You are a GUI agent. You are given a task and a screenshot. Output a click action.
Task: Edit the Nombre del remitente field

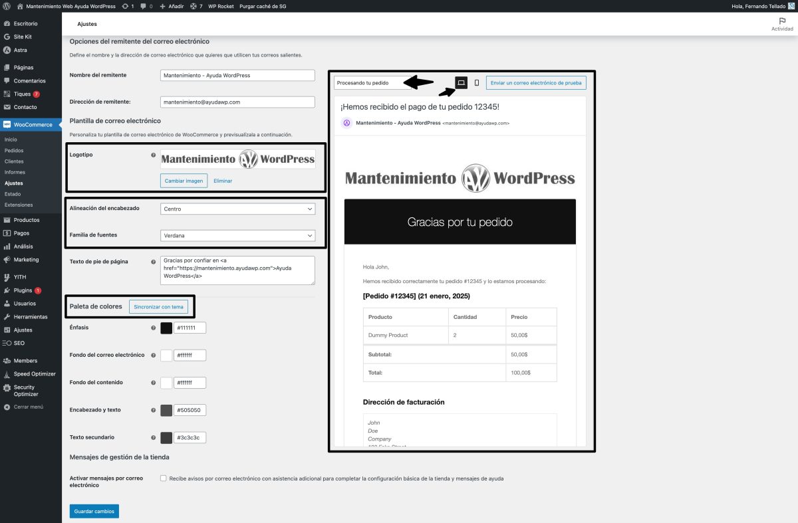[x=237, y=75]
